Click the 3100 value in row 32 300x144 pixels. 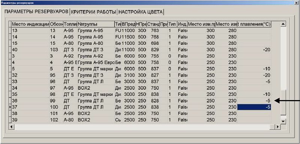128,75
